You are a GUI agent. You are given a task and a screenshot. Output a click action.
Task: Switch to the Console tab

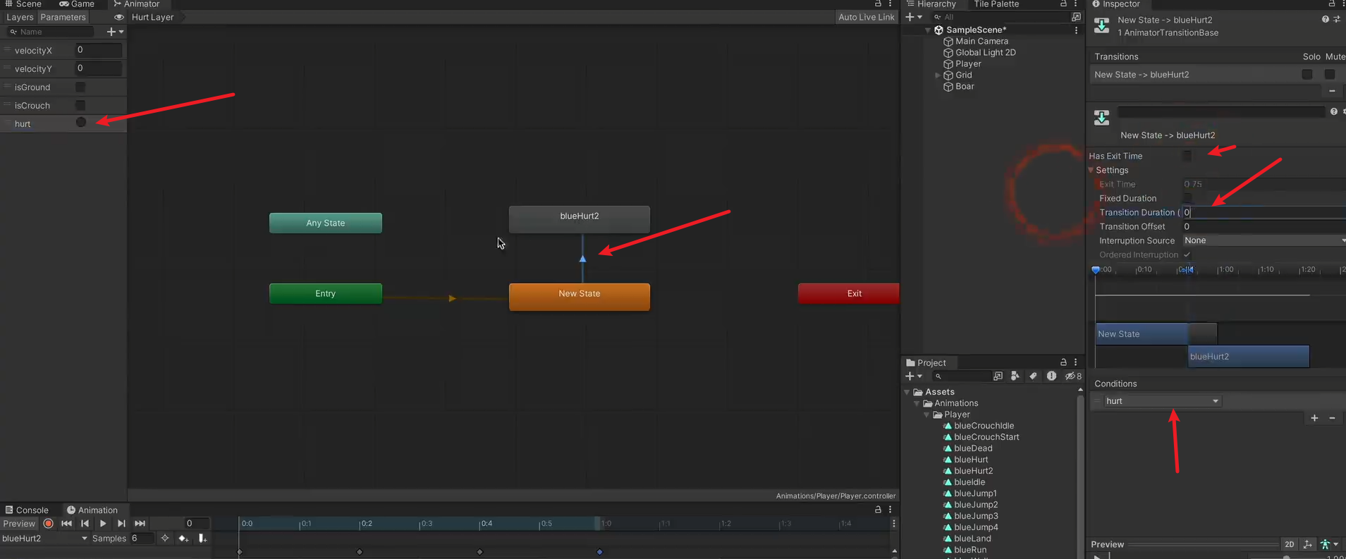[27, 510]
